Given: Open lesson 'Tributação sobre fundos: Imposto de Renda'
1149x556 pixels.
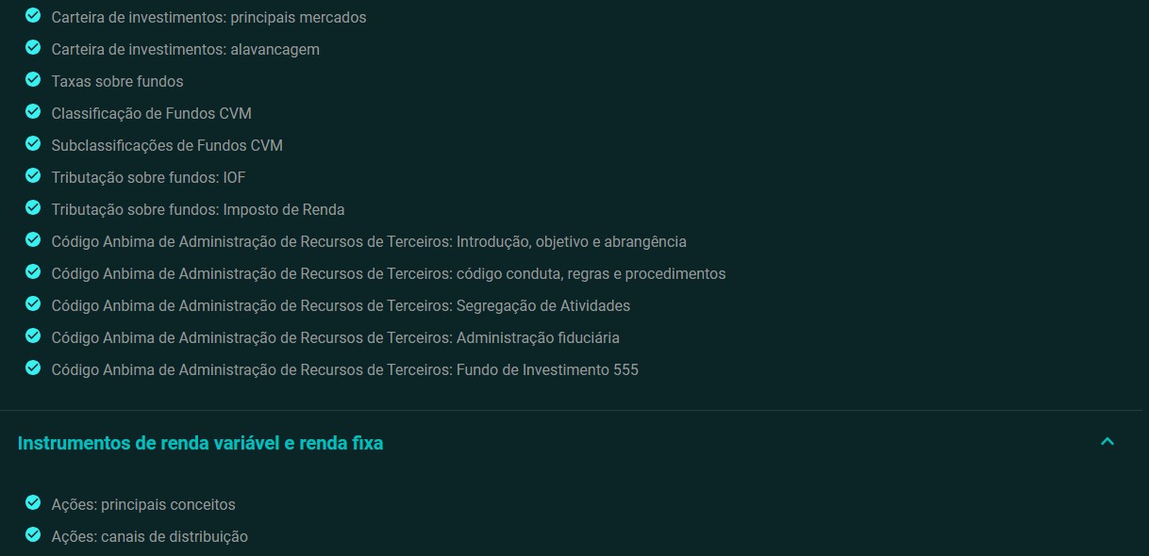Looking at the screenshot, I should (x=198, y=209).
